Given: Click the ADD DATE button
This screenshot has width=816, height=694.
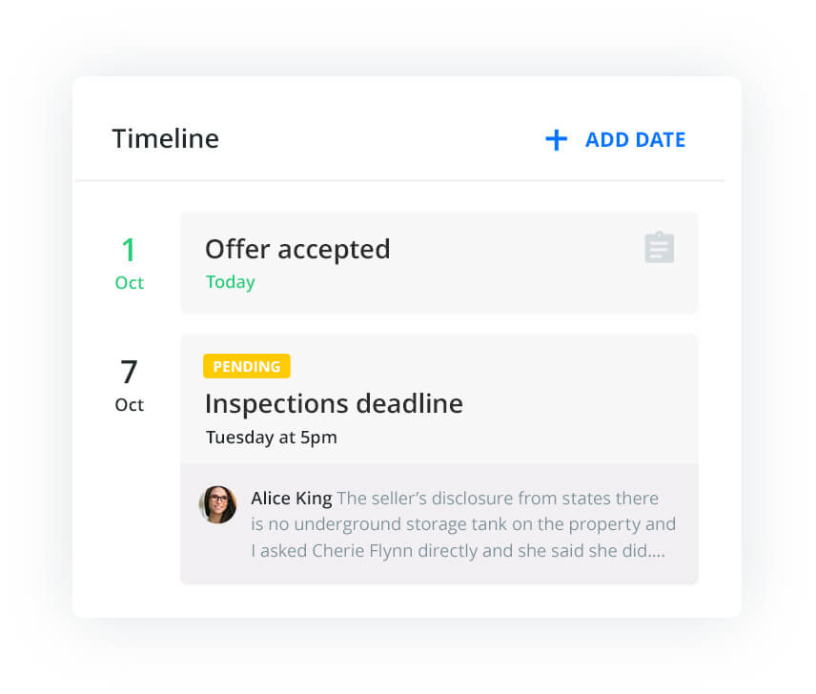Looking at the screenshot, I should (635, 139).
